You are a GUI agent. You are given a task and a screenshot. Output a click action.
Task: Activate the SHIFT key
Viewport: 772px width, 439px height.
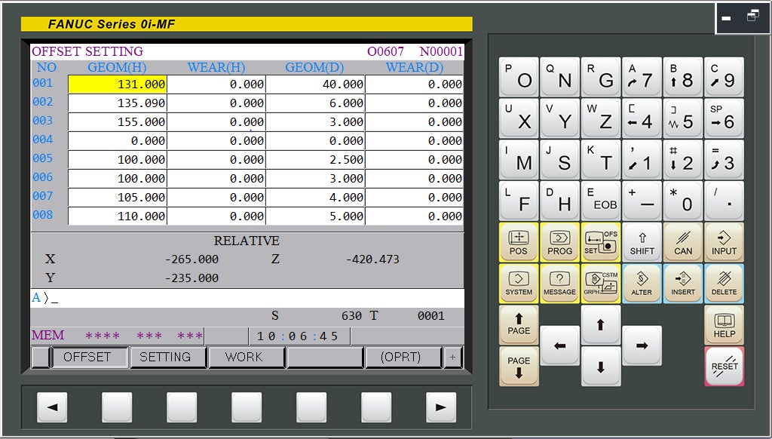coord(642,242)
